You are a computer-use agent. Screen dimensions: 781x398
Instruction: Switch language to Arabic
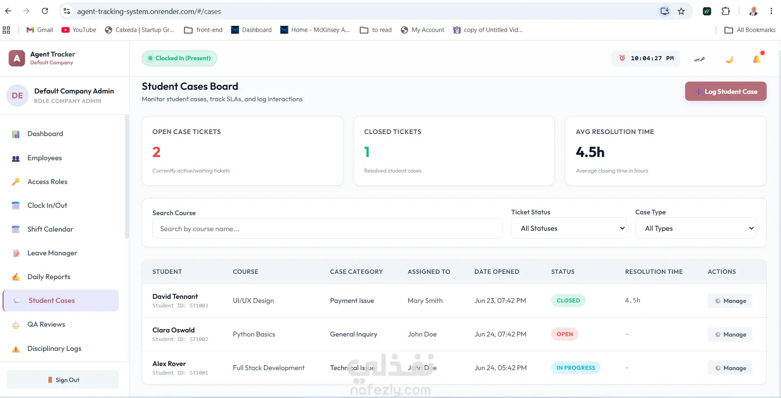tap(699, 59)
